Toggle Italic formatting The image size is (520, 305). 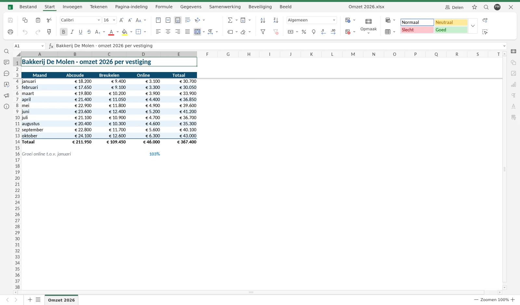click(x=72, y=32)
